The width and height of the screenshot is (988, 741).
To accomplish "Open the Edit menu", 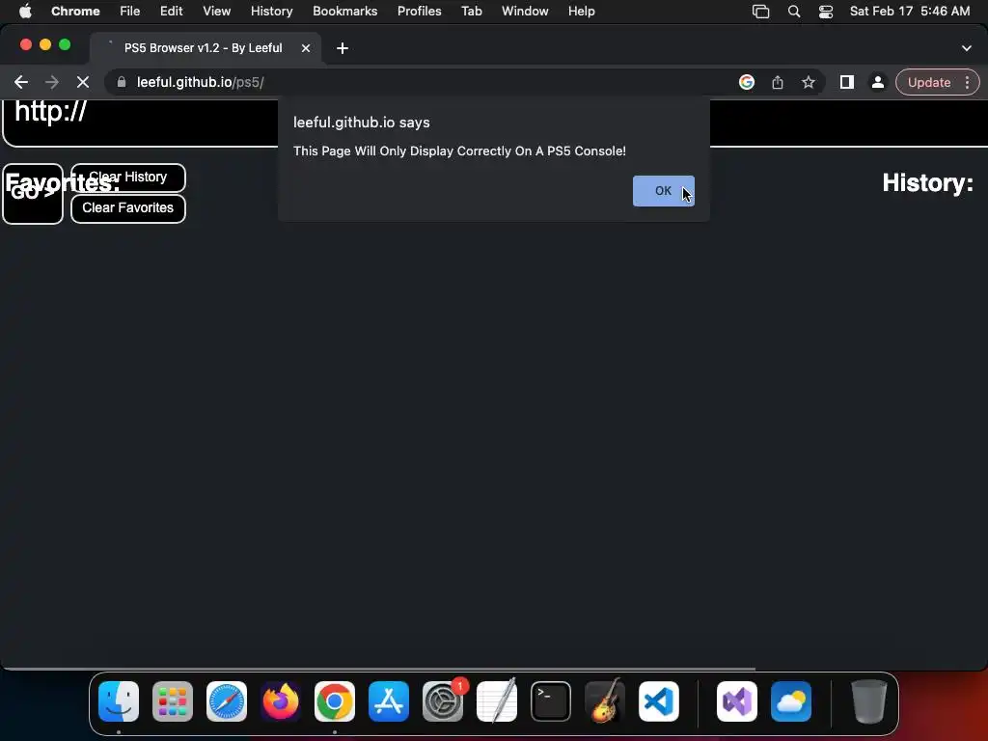I will pyautogui.click(x=171, y=12).
